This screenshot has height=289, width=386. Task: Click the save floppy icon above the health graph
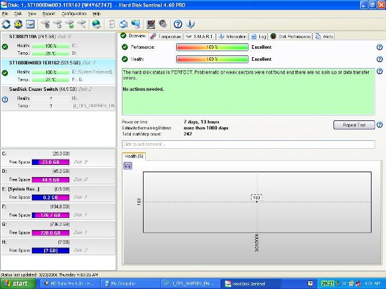click(x=128, y=166)
